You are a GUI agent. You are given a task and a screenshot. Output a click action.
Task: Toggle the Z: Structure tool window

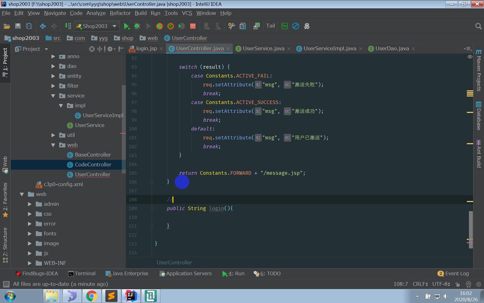point(5,245)
